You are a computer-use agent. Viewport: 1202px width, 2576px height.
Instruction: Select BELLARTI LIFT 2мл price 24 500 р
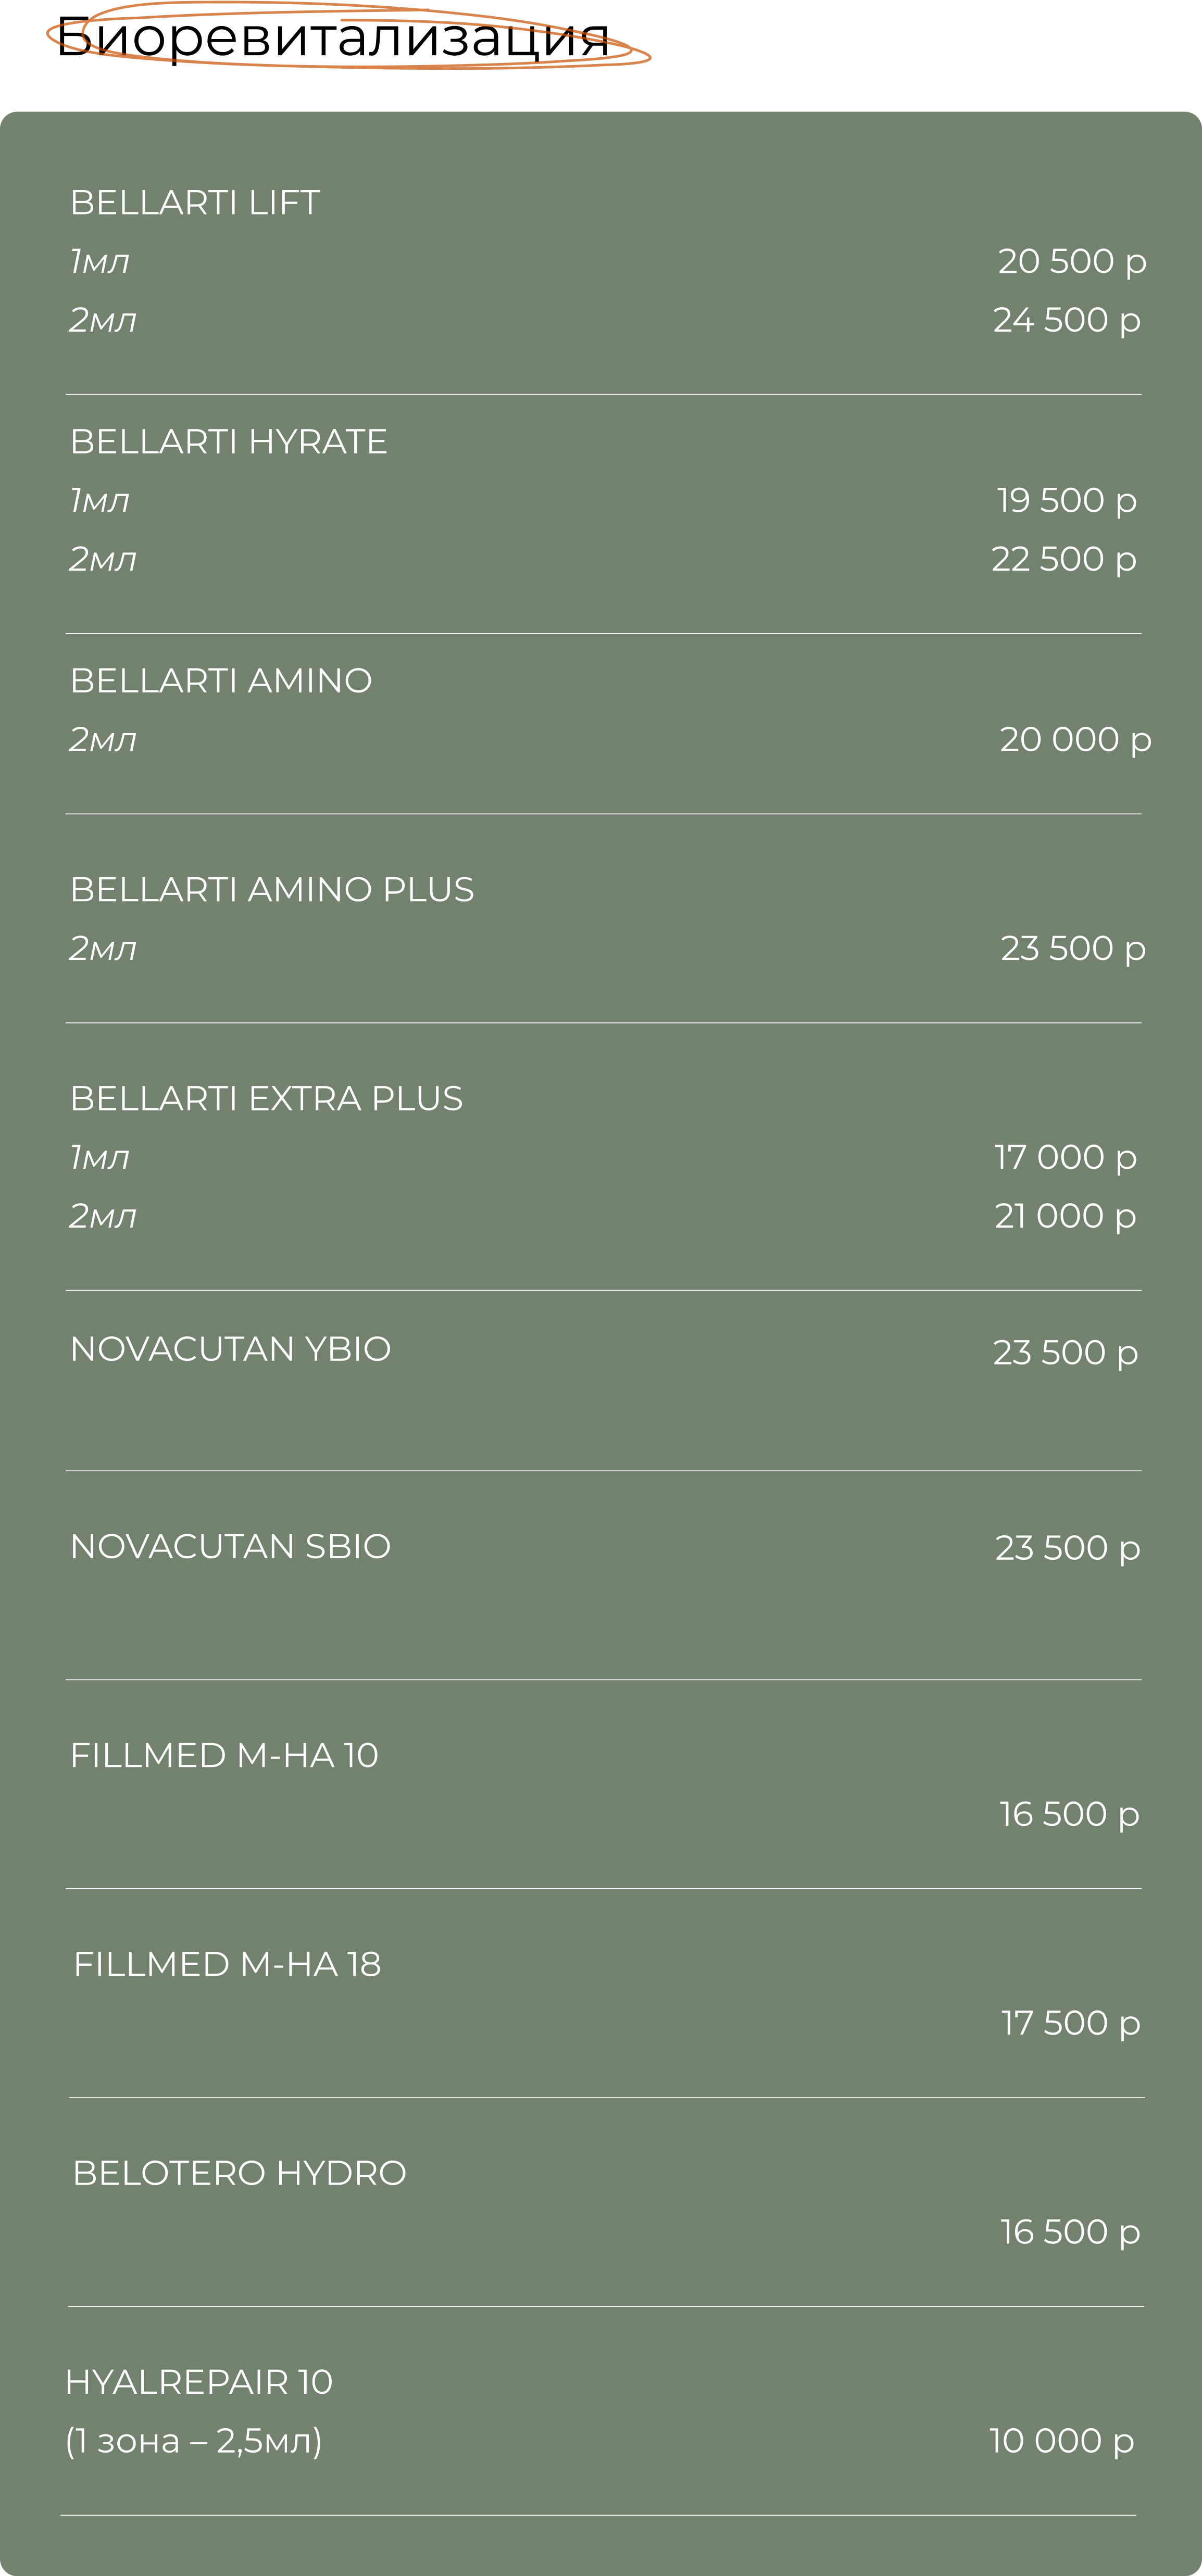tap(1067, 321)
